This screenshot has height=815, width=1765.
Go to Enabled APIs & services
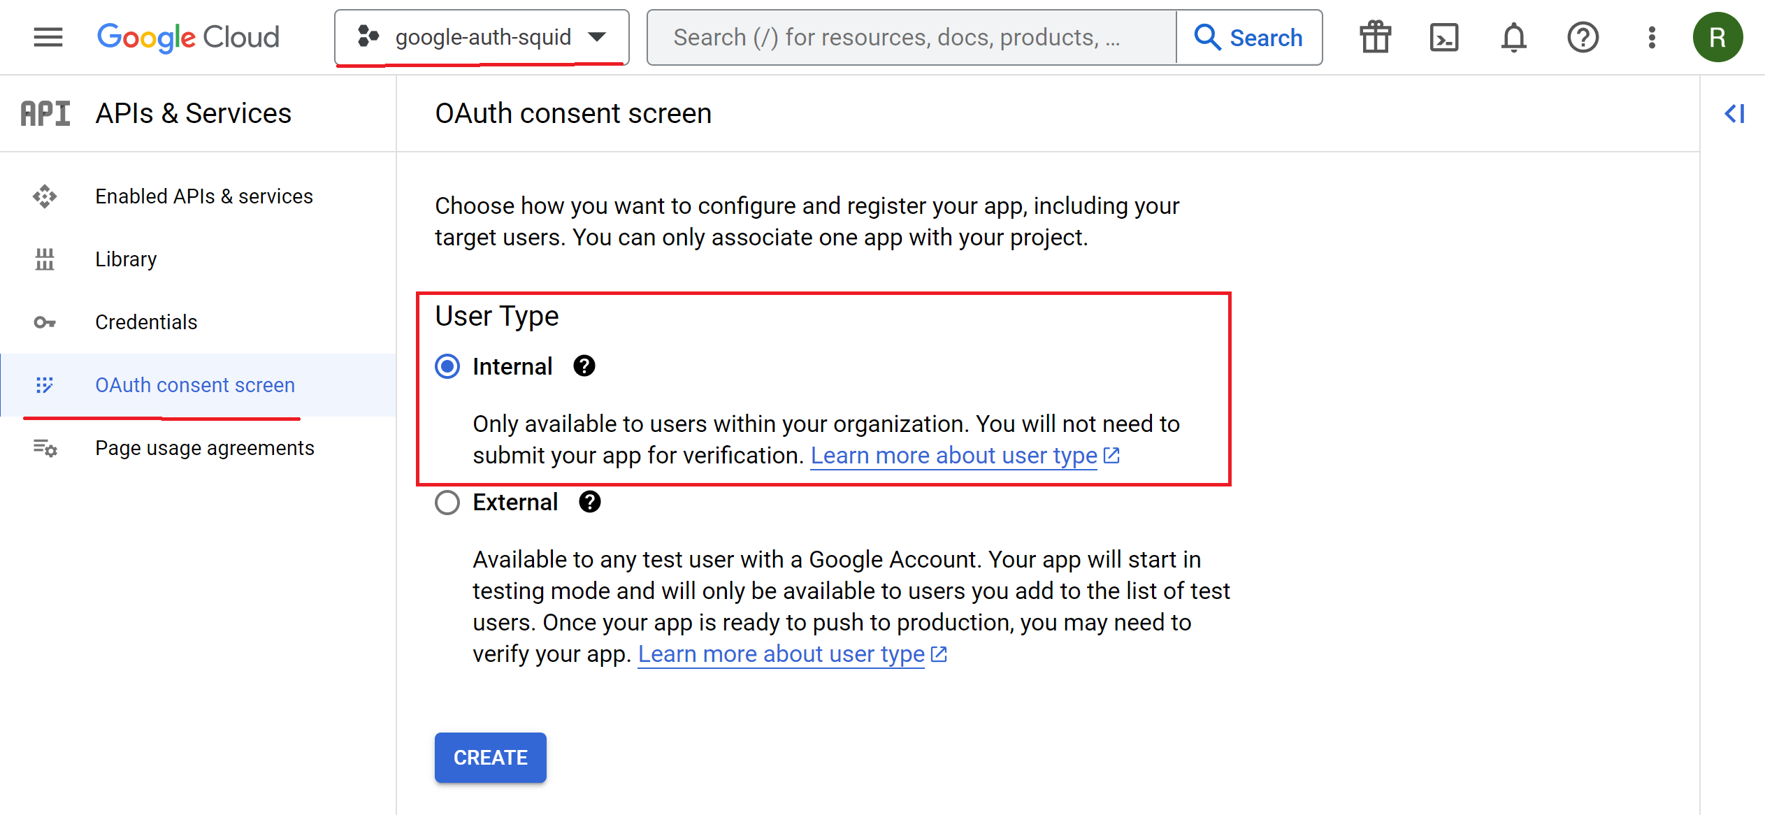(x=199, y=196)
